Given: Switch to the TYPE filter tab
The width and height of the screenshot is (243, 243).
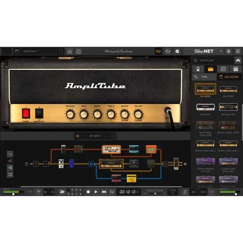Looking at the screenshot, I should click(205, 77).
